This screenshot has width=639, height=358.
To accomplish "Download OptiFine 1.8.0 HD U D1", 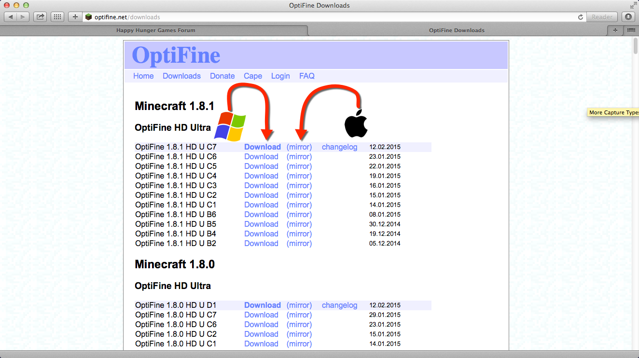I will (x=263, y=305).
